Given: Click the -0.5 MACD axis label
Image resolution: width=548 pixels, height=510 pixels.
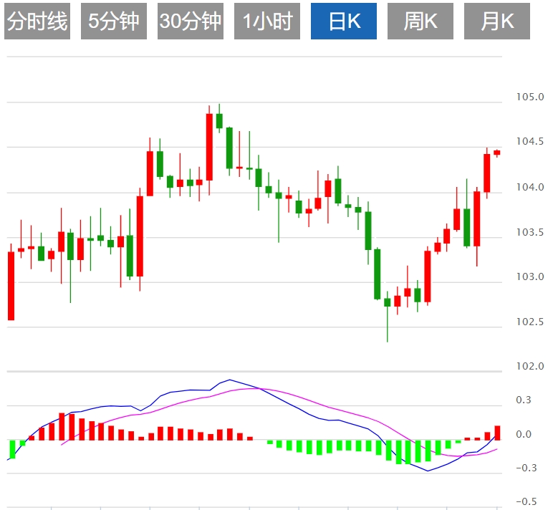Looking at the screenshot, I should tap(526, 501).
